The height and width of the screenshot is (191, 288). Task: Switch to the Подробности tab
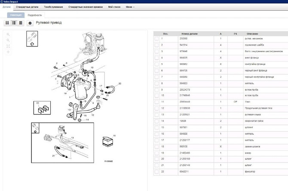tap(35, 15)
